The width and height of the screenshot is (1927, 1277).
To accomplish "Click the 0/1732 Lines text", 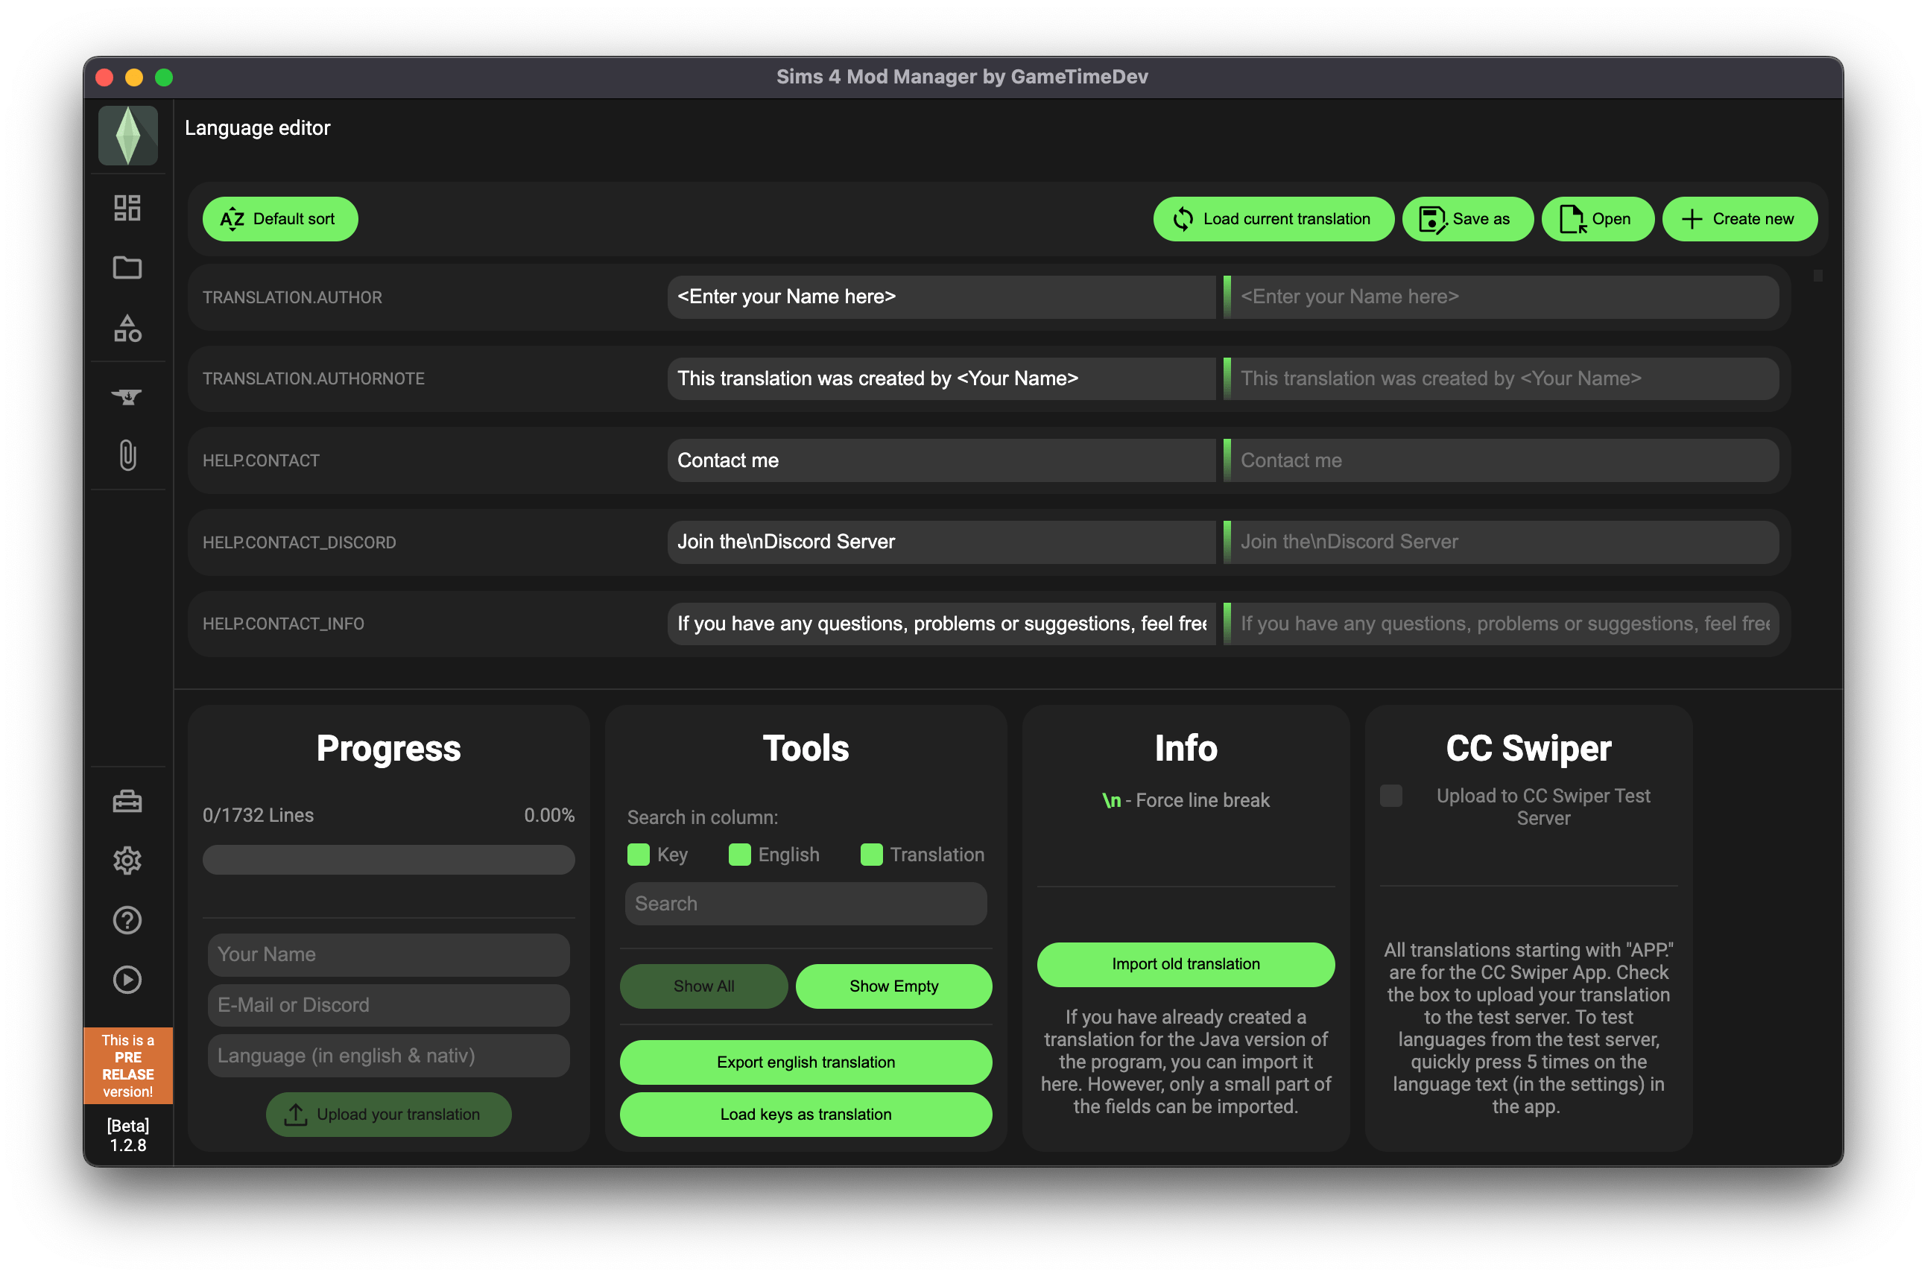I will [257, 815].
